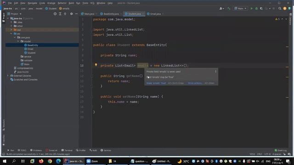Click the warnings count indicator
Screen dimensions: 294x165
[x=277, y=19]
